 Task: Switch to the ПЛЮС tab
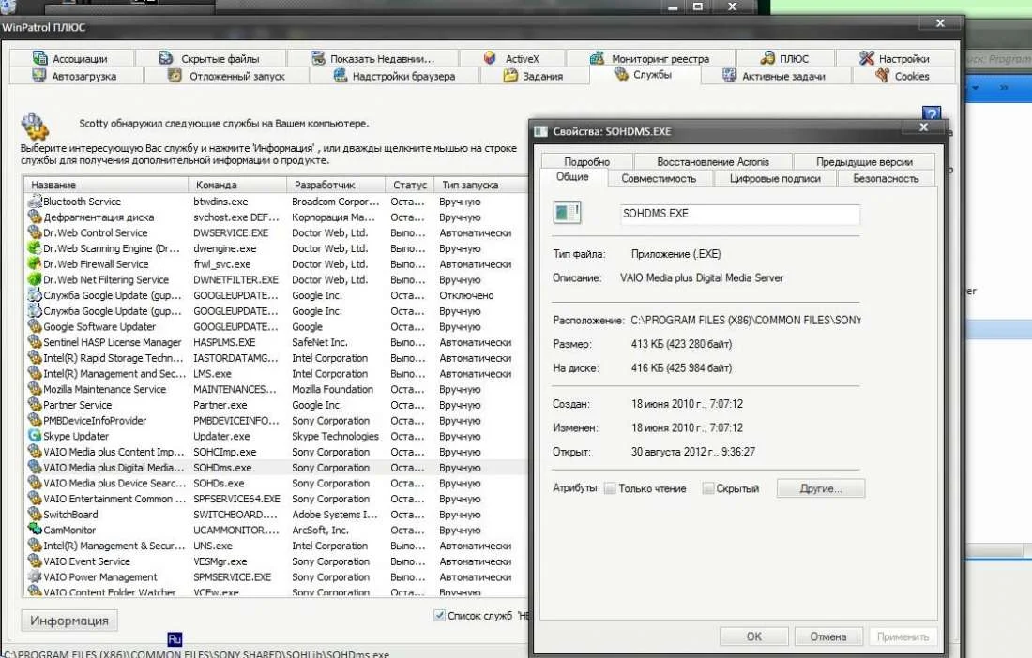(785, 58)
